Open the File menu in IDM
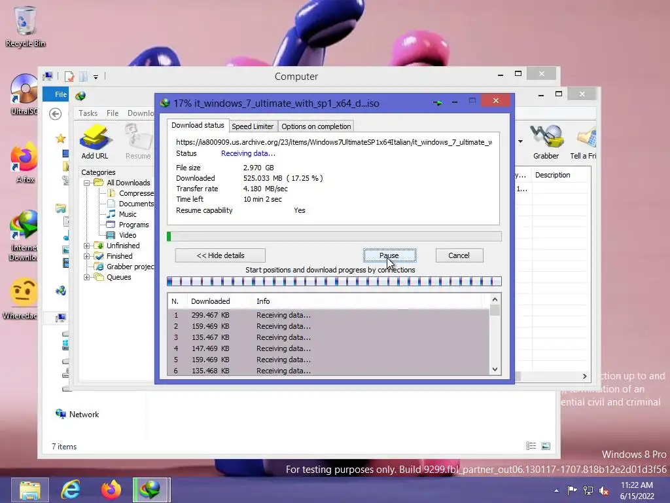Viewport: 670px width, 503px height. [x=113, y=113]
